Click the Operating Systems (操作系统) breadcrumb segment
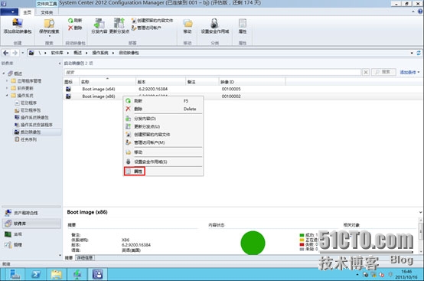This screenshot has height=281, width=424. (x=100, y=53)
